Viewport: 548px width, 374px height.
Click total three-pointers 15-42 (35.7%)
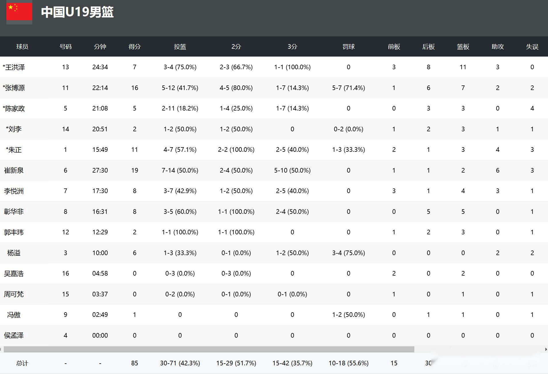pyautogui.click(x=292, y=363)
